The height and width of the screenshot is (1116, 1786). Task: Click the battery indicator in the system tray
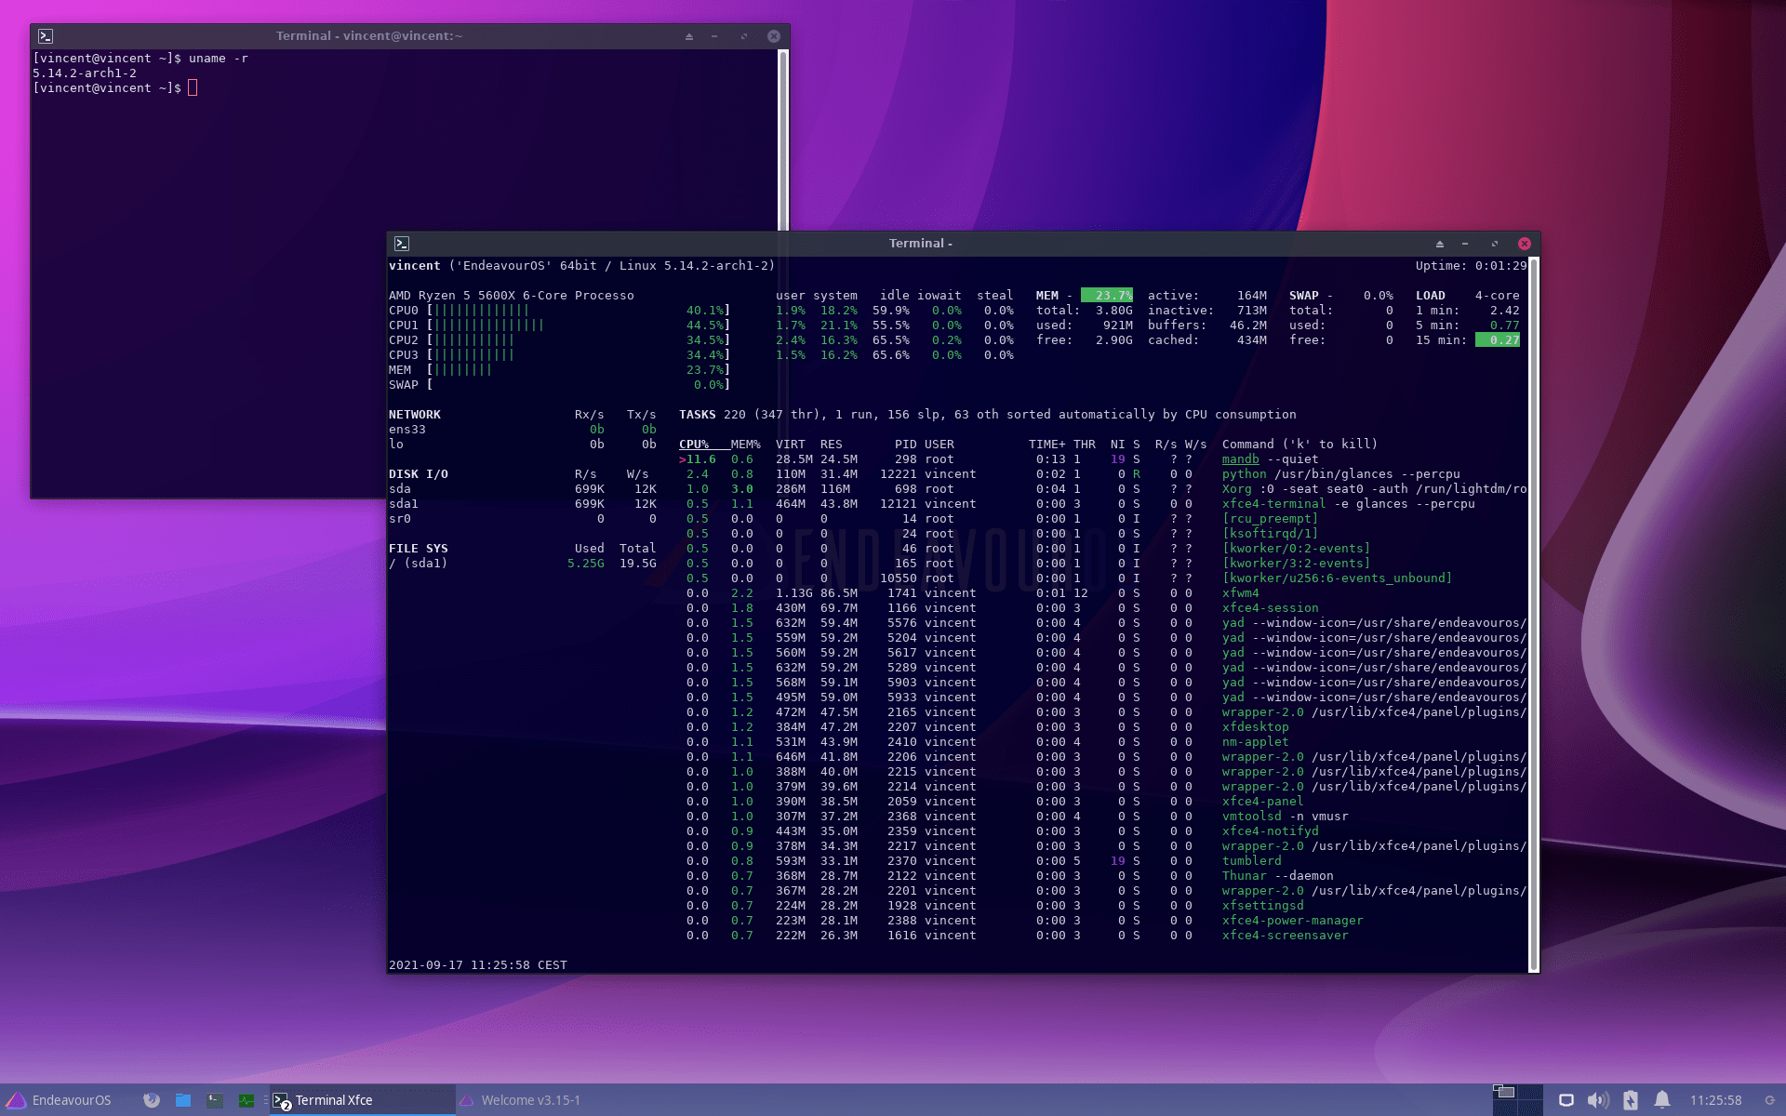pos(1631,1100)
